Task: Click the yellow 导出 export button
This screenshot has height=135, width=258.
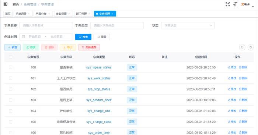Action: [x=68, y=47]
